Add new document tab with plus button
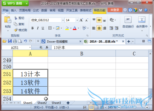 pos(129,41)
